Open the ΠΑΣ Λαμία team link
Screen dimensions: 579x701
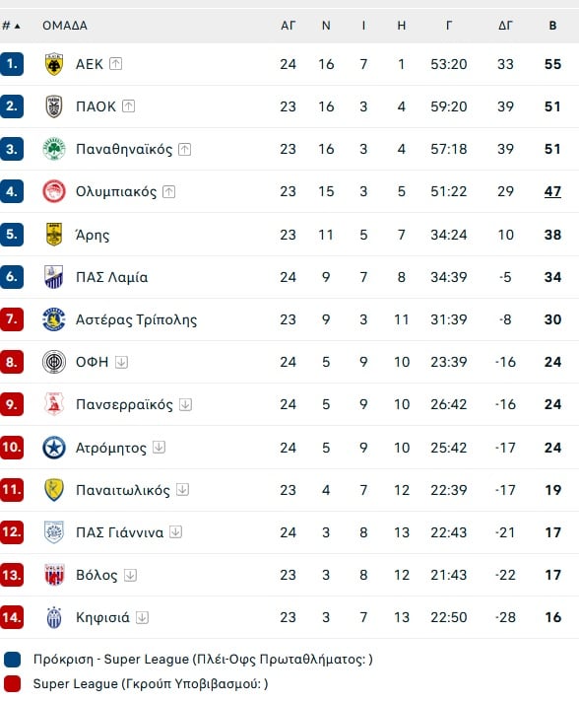point(111,277)
